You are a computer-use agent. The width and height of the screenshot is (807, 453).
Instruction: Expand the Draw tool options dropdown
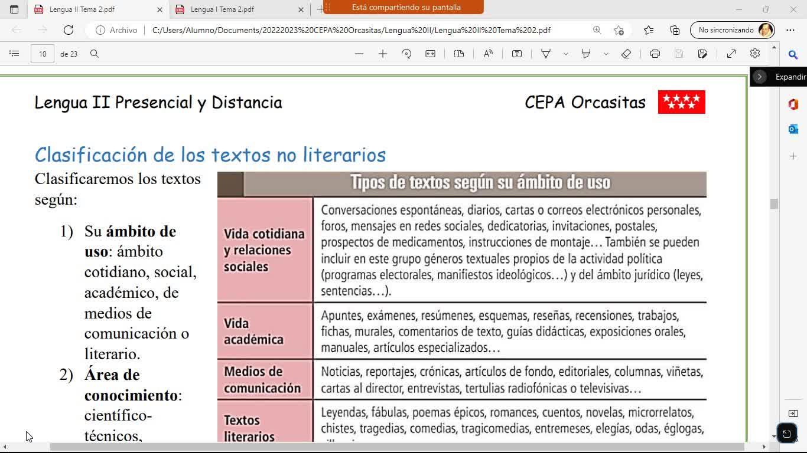[x=566, y=54]
